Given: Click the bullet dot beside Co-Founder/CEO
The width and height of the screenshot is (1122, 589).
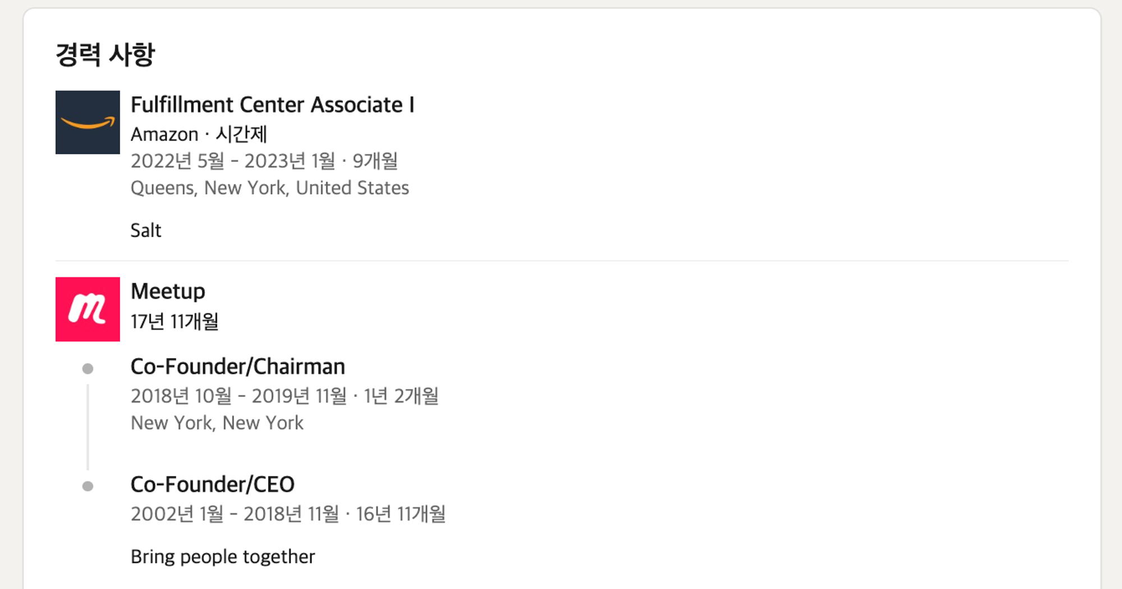Looking at the screenshot, I should 88,486.
